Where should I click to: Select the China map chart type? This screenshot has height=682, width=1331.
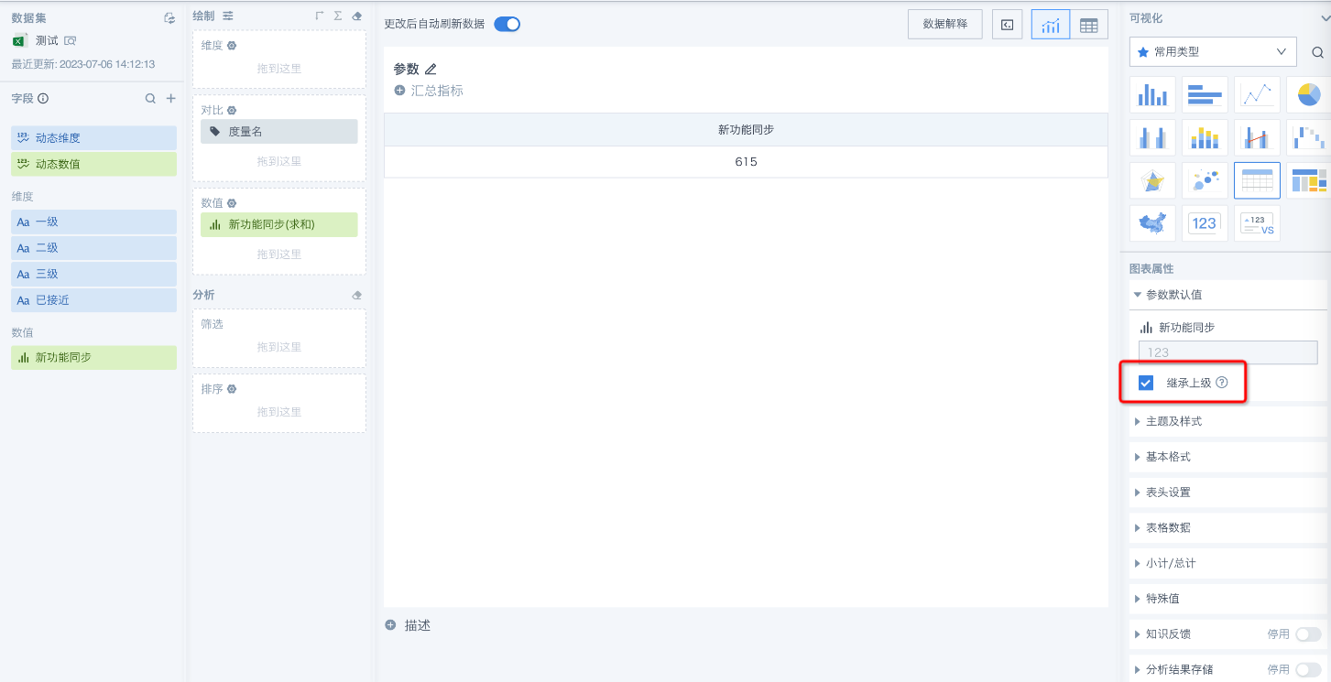(x=1152, y=223)
